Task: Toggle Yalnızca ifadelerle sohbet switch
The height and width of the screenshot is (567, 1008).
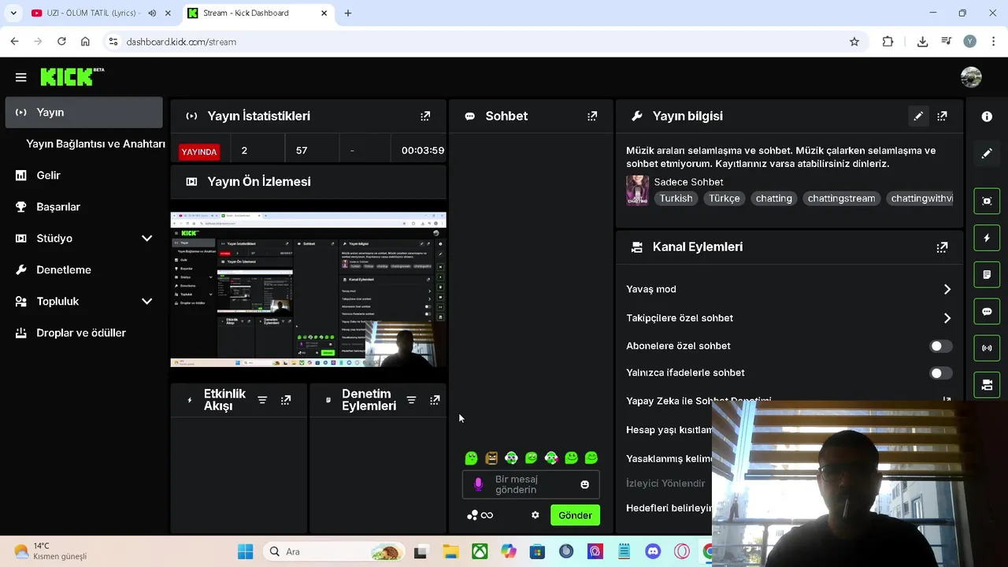Action: (x=940, y=373)
